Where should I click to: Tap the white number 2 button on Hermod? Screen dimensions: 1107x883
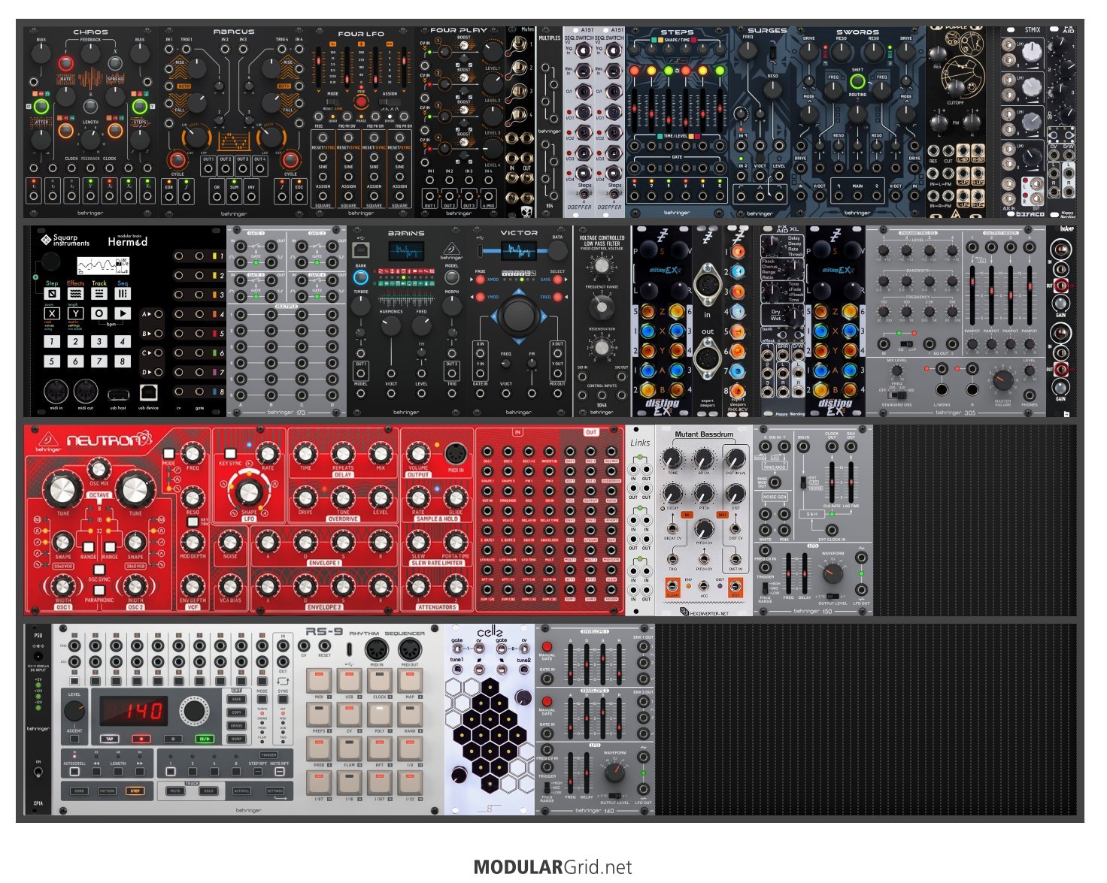(75, 341)
